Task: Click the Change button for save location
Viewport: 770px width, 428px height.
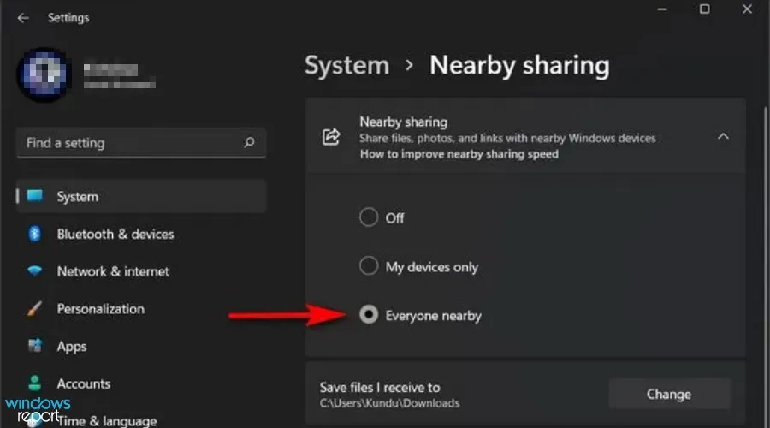Action: tap(669, 394)
